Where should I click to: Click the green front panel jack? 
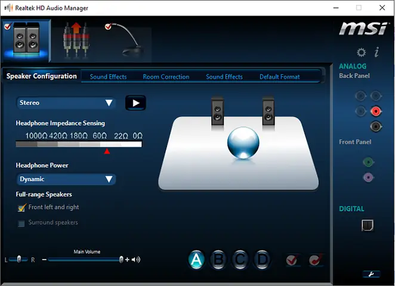[368, 162]
